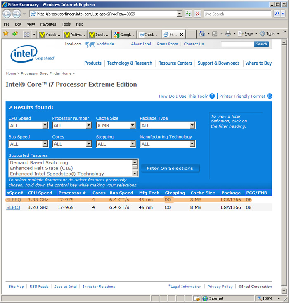Click the page scrollbar down arrow
Image resolution: width=289 pixels, height=303 pixels.
tap(284, 291)
